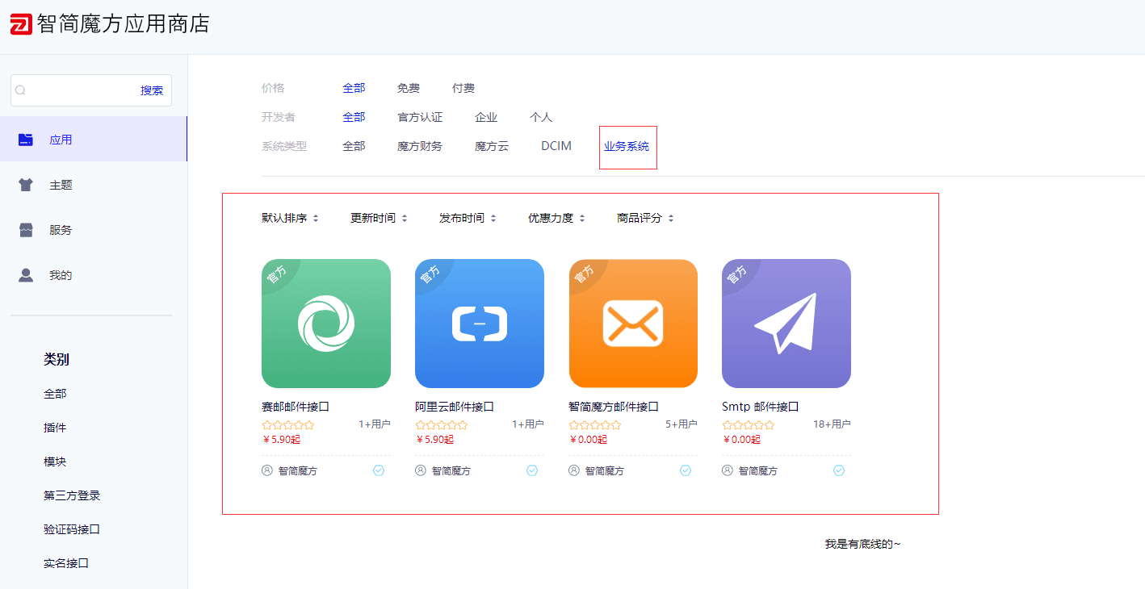The height and width of the screenshot is (589, 1145).
Task: Click developer avatar icon under 智简魔方邮件接口
Action: coord(574,470)
